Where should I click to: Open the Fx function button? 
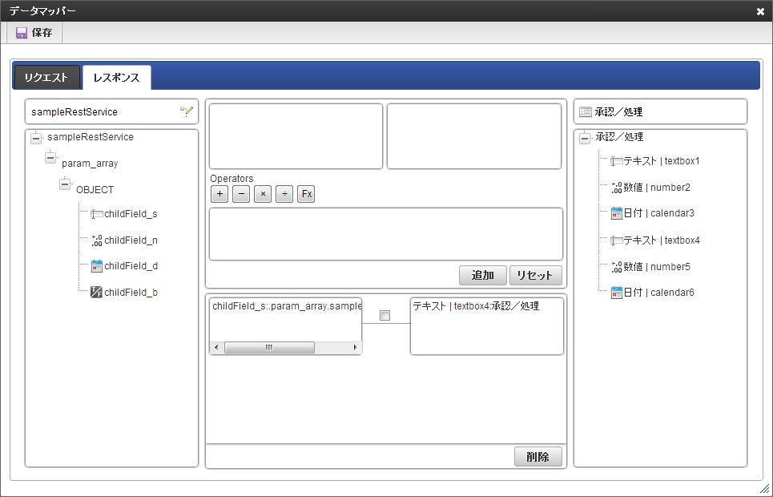(x=306, y=194)
